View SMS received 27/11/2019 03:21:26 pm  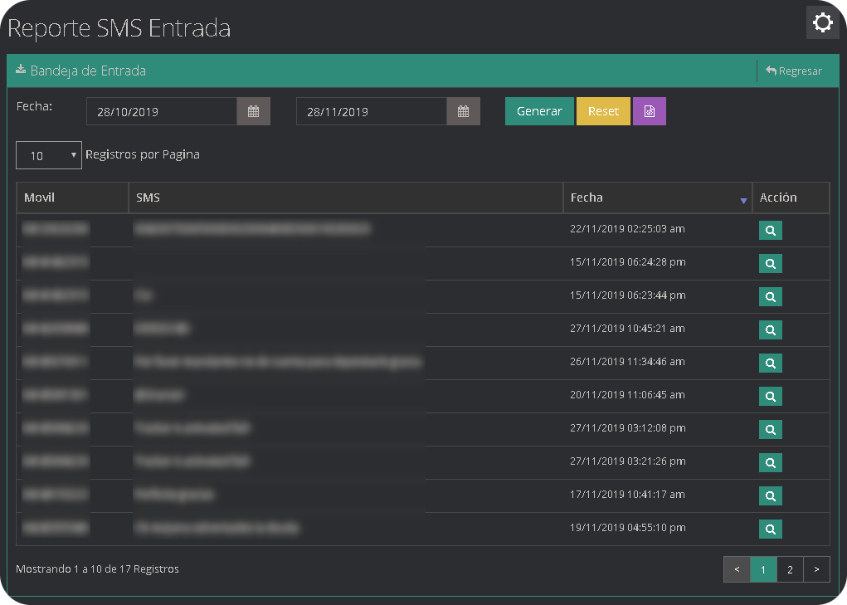[770, 463]
